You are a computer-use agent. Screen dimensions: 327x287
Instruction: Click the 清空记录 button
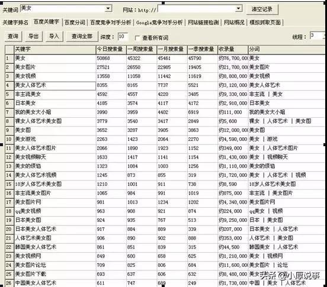262,9
